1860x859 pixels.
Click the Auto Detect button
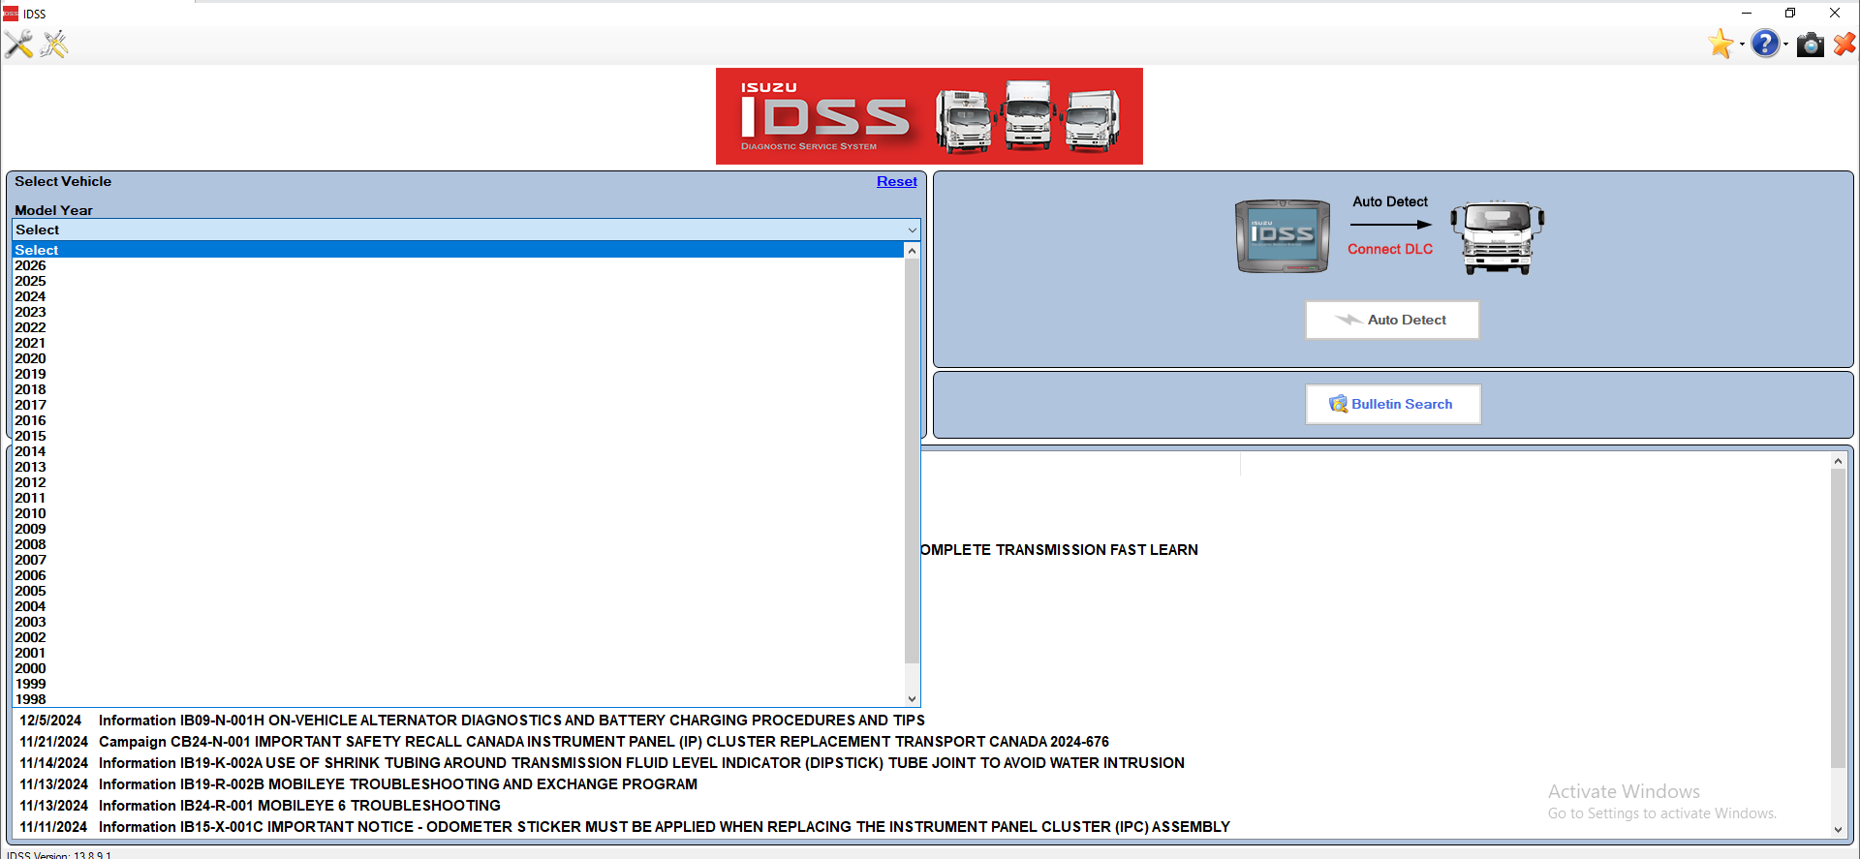[x=1392, y=320]
